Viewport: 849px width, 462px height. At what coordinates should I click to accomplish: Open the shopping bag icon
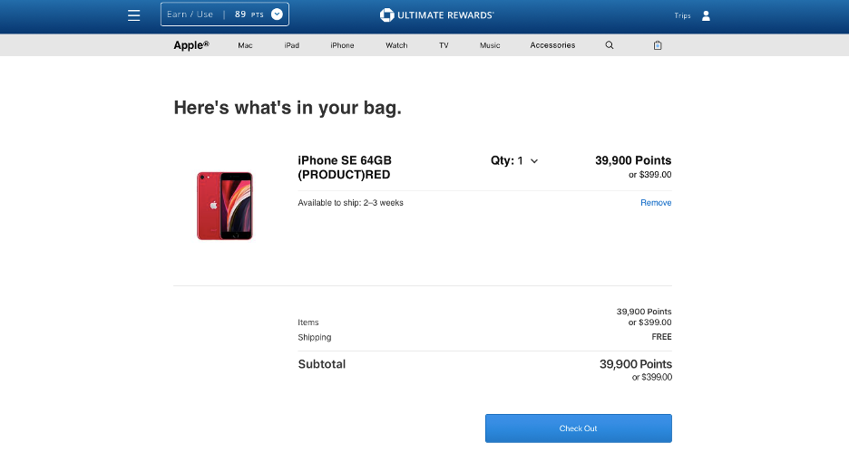pos(658,45)
